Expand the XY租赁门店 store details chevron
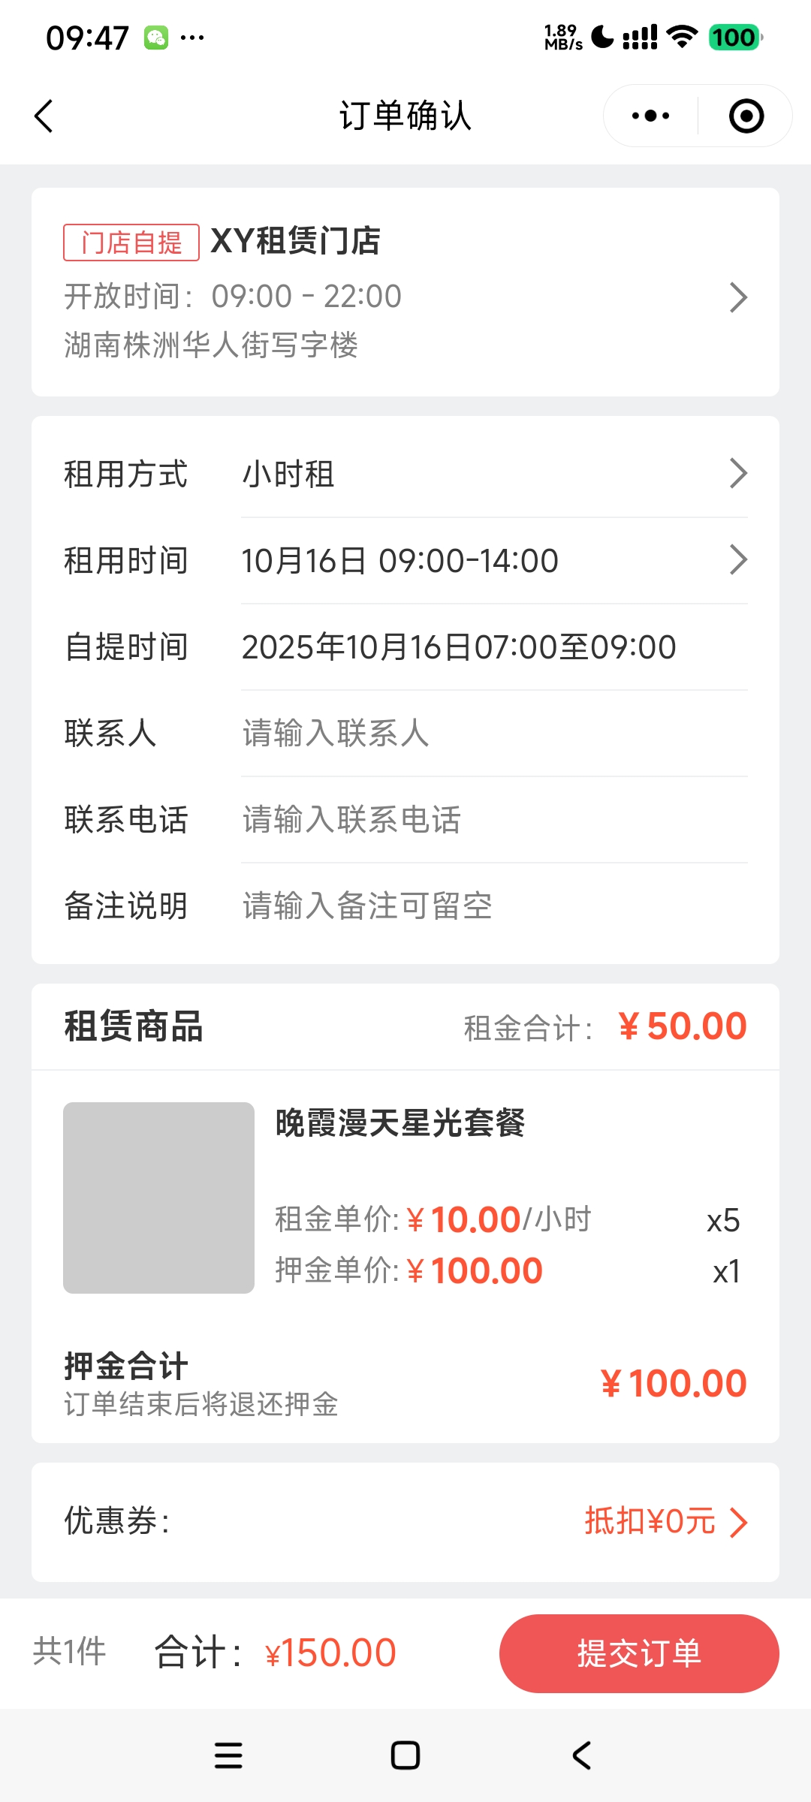 tap(738, 297)
